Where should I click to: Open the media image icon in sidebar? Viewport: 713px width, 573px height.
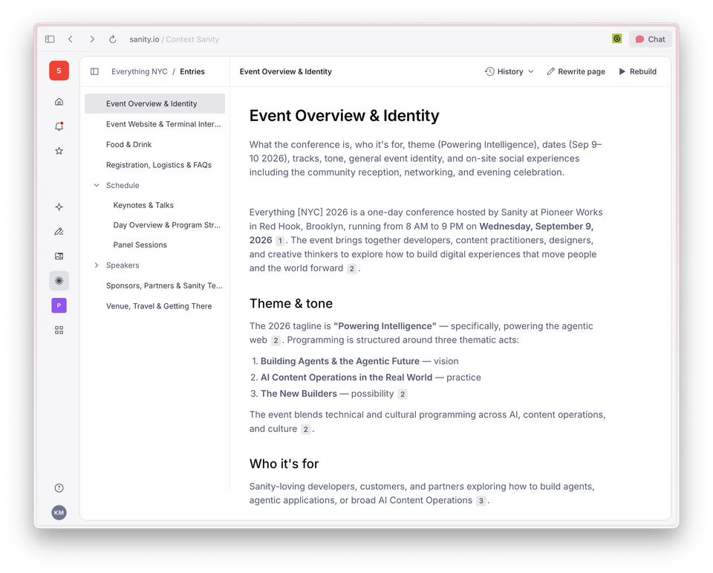click(59, 256)
